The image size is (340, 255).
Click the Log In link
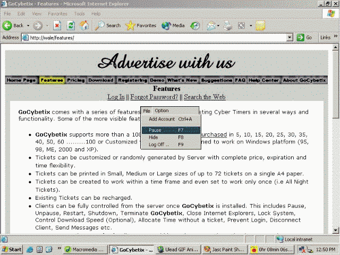(x=116, y=97)
